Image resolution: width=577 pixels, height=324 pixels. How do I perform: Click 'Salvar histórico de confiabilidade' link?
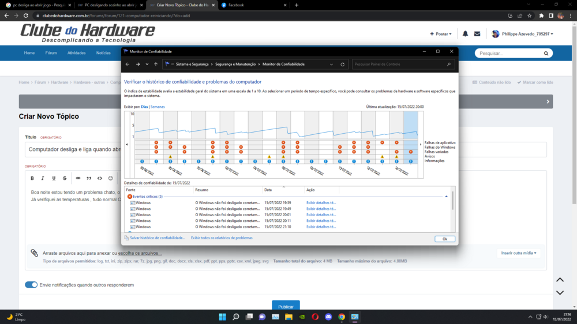coord(157,238)
